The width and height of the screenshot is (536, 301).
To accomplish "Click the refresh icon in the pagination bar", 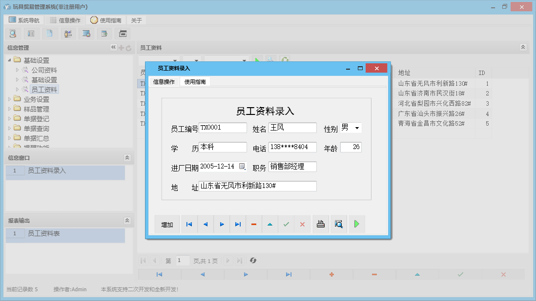I will point(253,261).
